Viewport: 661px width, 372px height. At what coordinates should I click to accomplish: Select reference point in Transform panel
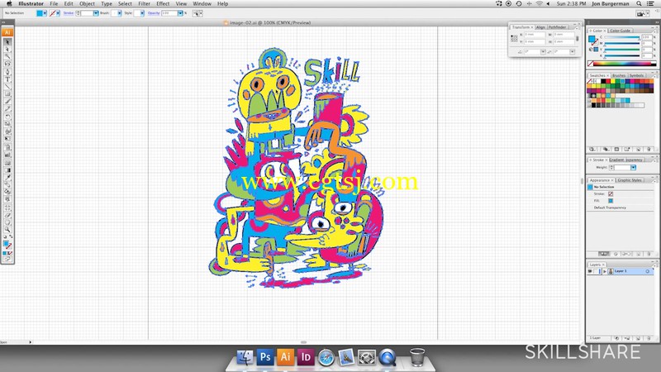pyautogui.click(x=514, y=38)
